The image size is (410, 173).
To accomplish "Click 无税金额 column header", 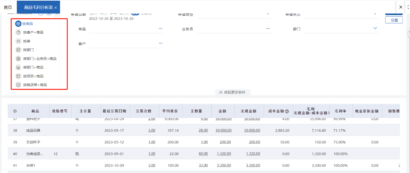I will click(249, 111).
